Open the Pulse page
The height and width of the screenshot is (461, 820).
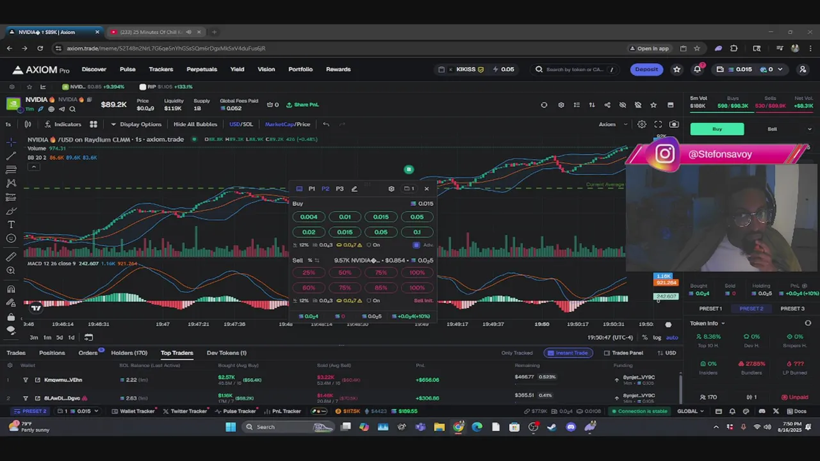coord(127,69)
